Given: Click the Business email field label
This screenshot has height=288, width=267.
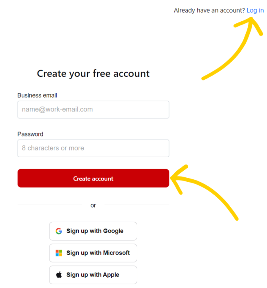Looking at the screenshot, I should point(37,95).
